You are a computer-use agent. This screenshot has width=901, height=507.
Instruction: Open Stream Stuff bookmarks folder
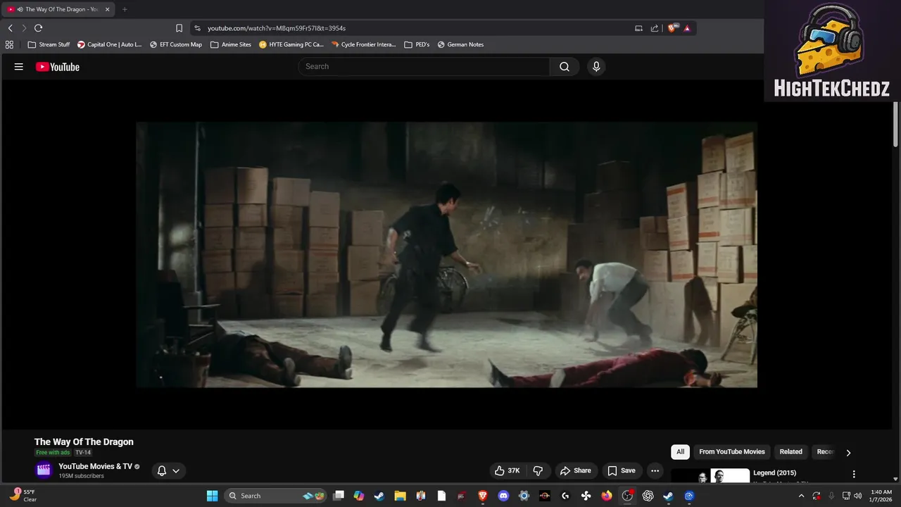point(49,44)
